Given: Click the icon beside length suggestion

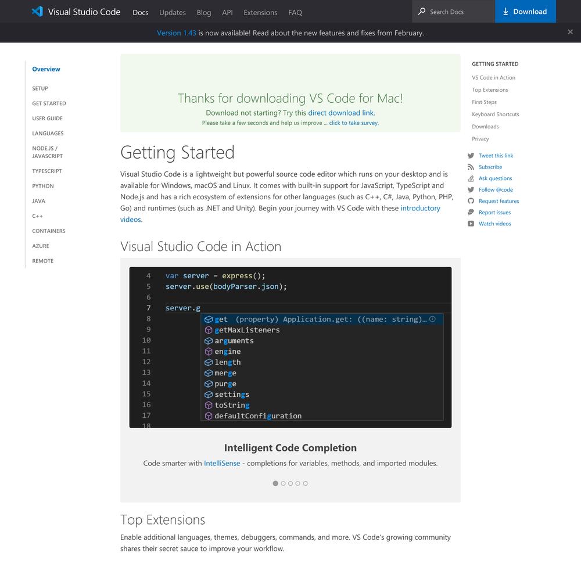Looking at the screenshot, I should (209, 363).
